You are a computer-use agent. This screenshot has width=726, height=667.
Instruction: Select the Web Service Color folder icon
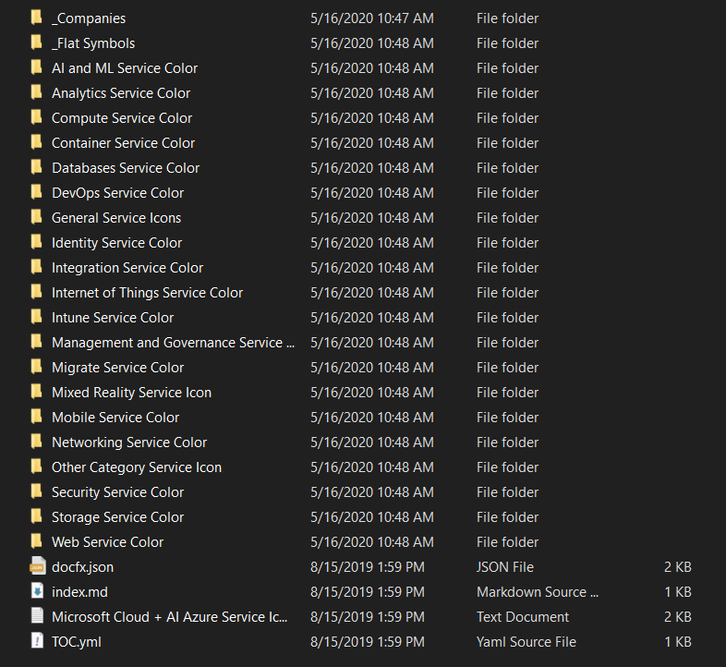pyautogui.click(x=37, y=541)
